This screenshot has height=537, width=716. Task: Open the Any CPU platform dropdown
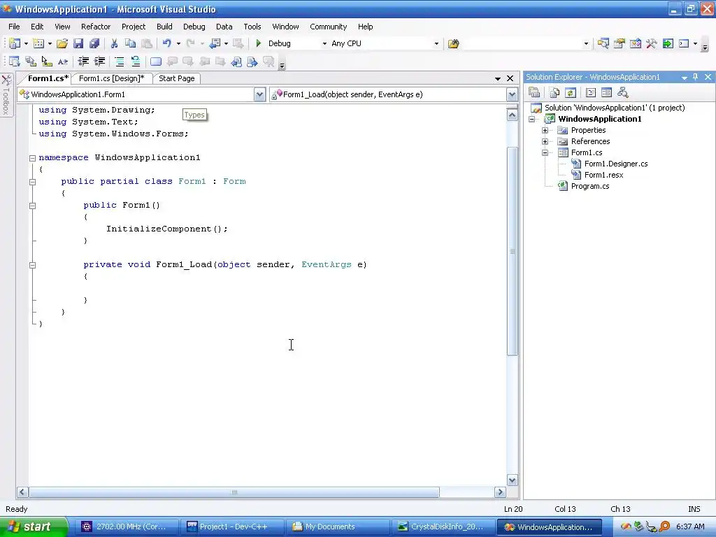coord(436,44)
